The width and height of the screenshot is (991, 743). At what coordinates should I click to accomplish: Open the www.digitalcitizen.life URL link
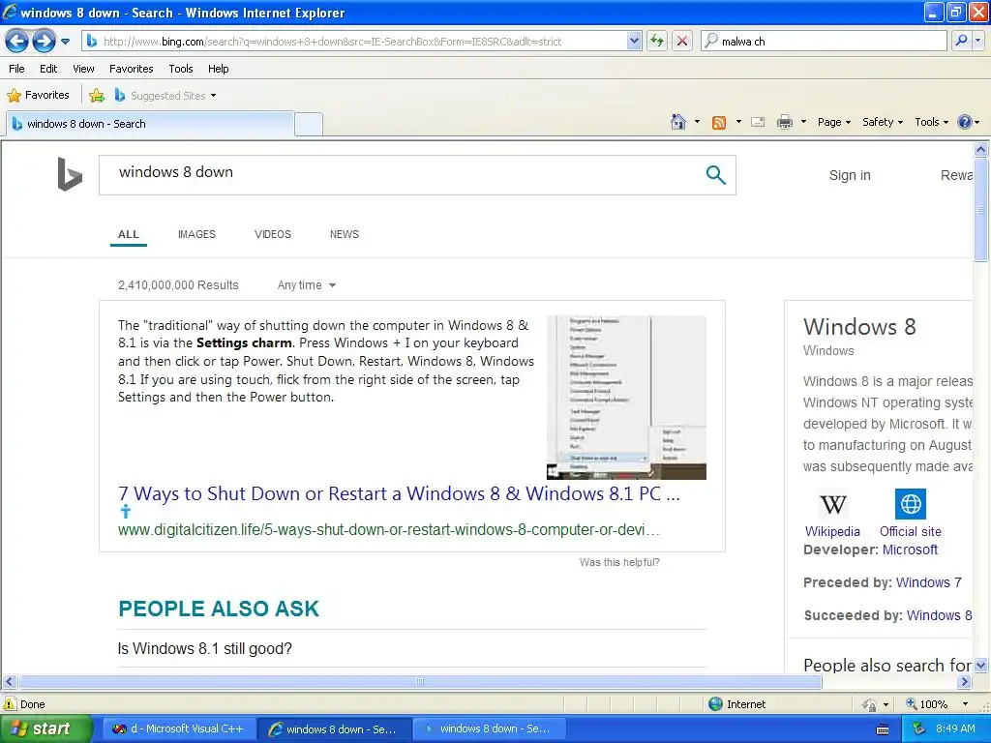pyautogui.click(x=389, y=529)
